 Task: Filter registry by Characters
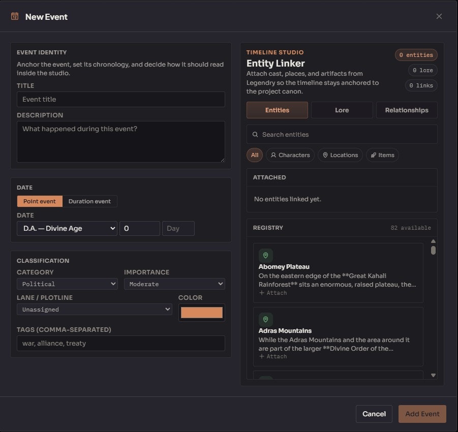coord(290,155)
